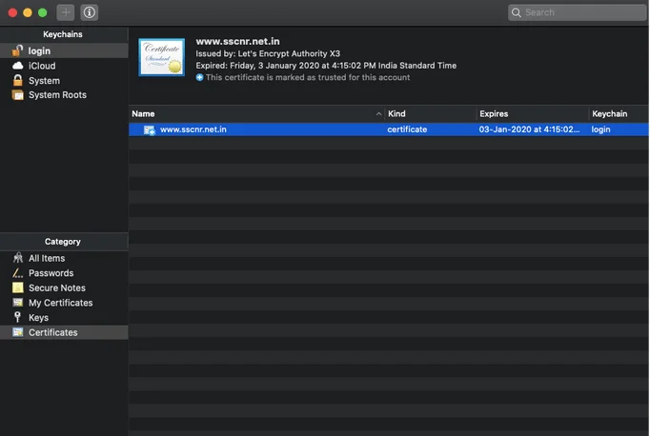650x436 pixels.
Task: Select the My Certificates category
Action: point(60,303)
